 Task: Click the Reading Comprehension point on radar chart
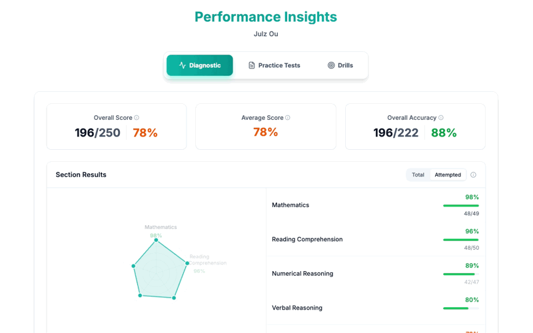pyautogui.click(x=188, y=264)
